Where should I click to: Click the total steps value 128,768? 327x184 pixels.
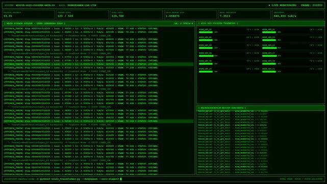(x=117, y=16)
